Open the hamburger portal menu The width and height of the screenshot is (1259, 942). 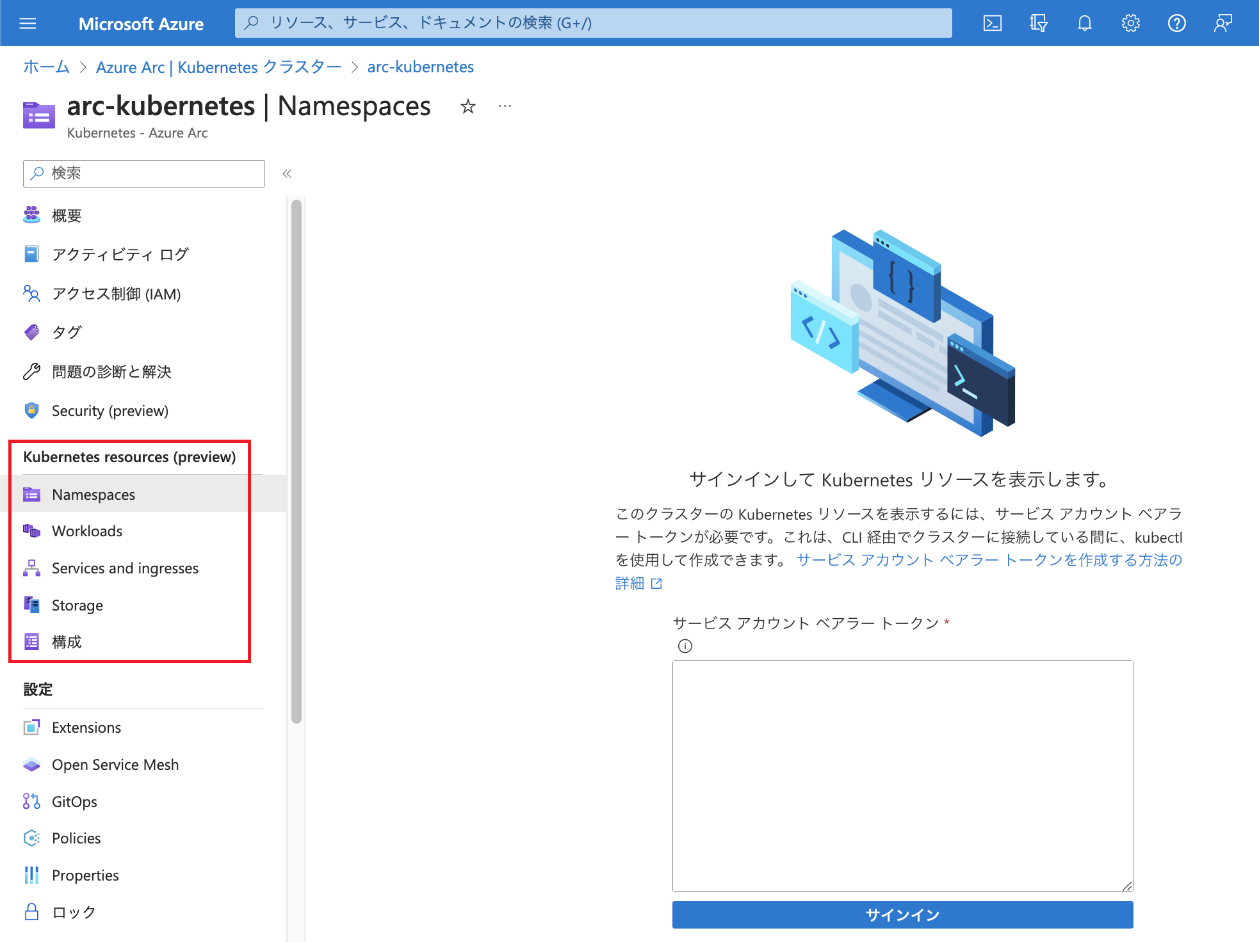pos(28,24)
